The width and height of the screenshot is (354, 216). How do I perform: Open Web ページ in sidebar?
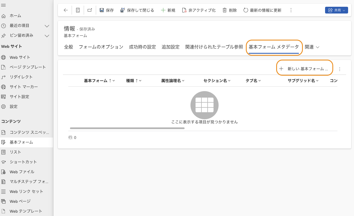pyautogui.click(x=20, y=201)
